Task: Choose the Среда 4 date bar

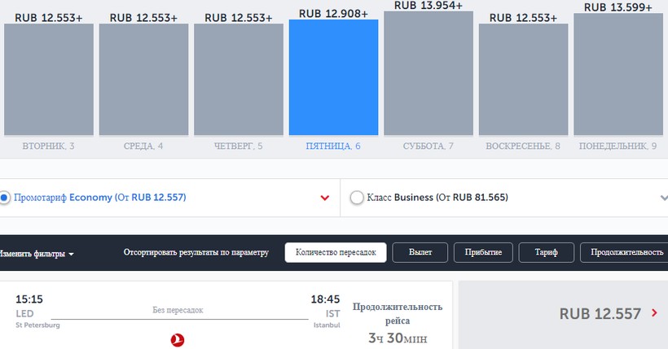Action: (x=143, y=80)
